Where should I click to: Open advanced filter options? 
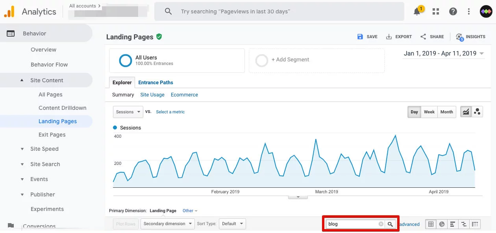(x=408, y=224)
